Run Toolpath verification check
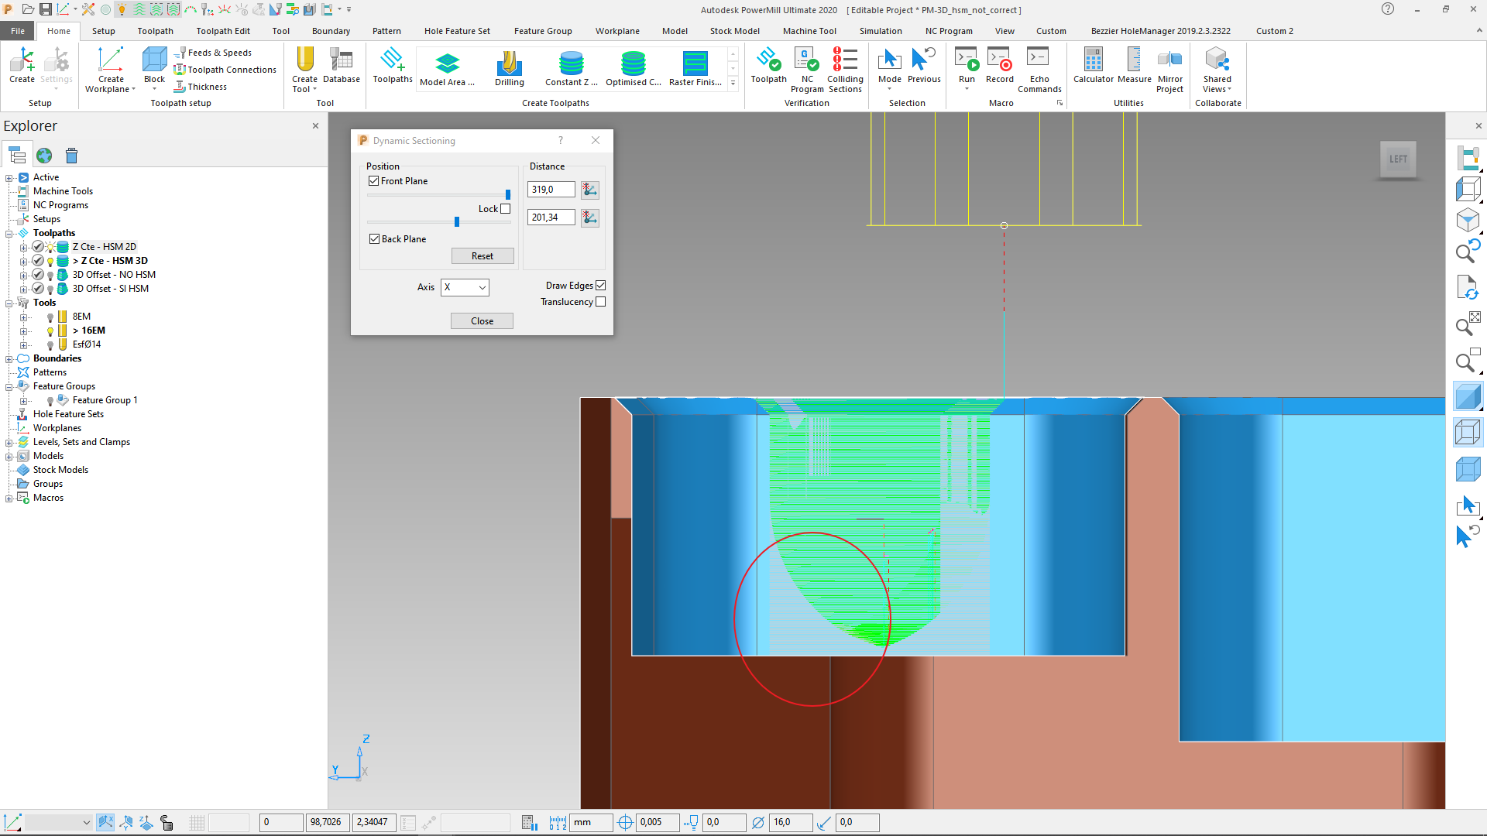Screen dimensions: 1487x836 tap(768, 68)
